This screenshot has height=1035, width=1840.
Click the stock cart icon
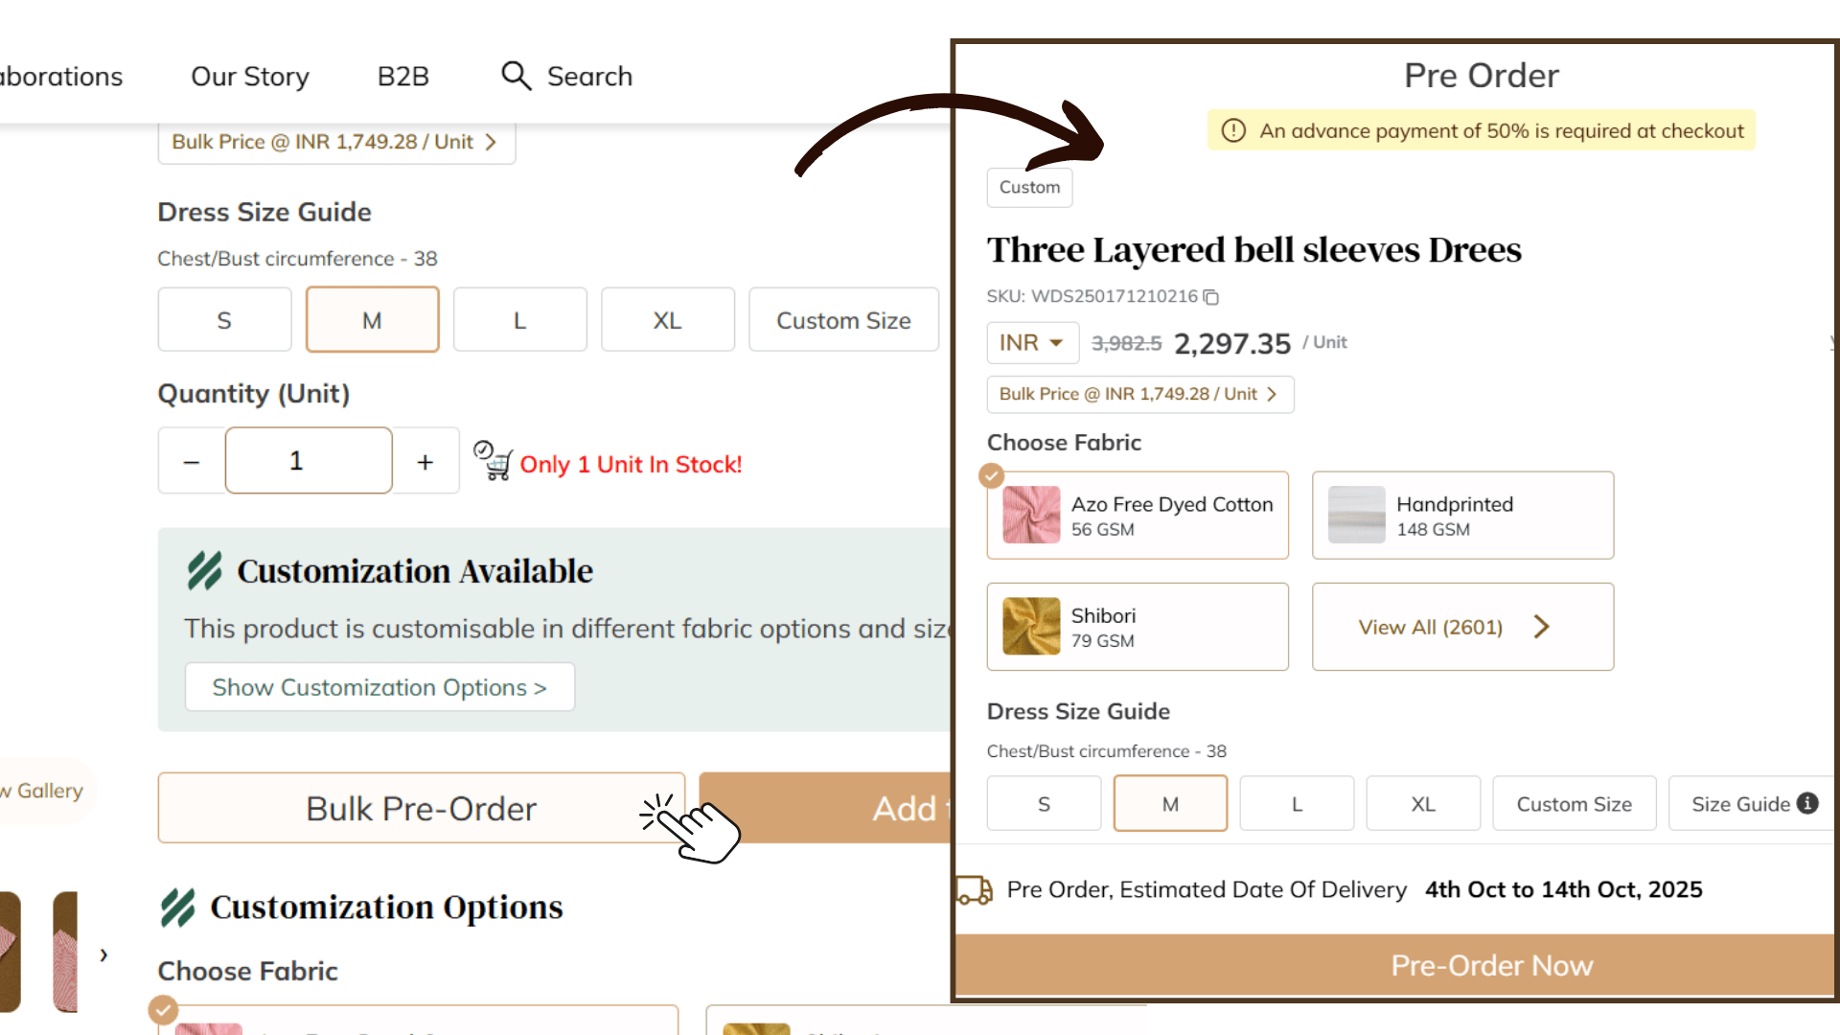point(493,461)
